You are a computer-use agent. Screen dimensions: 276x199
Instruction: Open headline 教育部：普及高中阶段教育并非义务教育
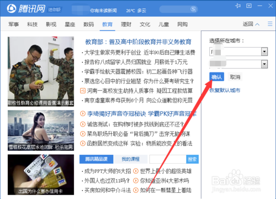click(x=138, y=42)
